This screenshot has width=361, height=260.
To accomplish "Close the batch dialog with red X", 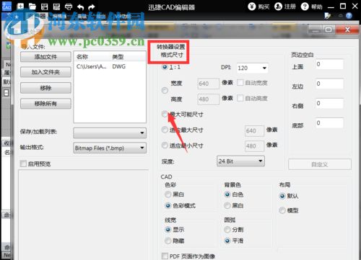I will [347, 30].
